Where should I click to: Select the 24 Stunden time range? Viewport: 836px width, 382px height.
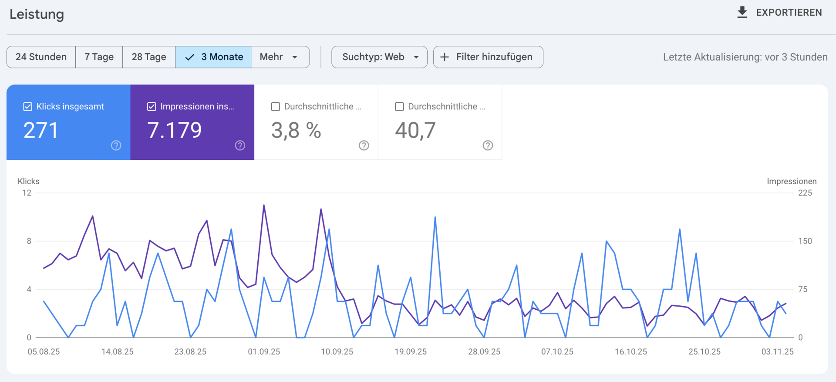pos(41,57)
